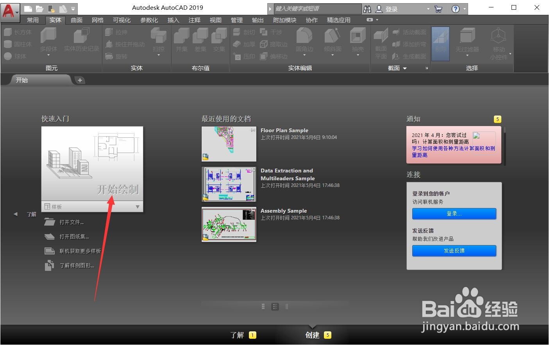Select the Imprint (压印) tool
The image size is (549, 345).
click(244, 56)
